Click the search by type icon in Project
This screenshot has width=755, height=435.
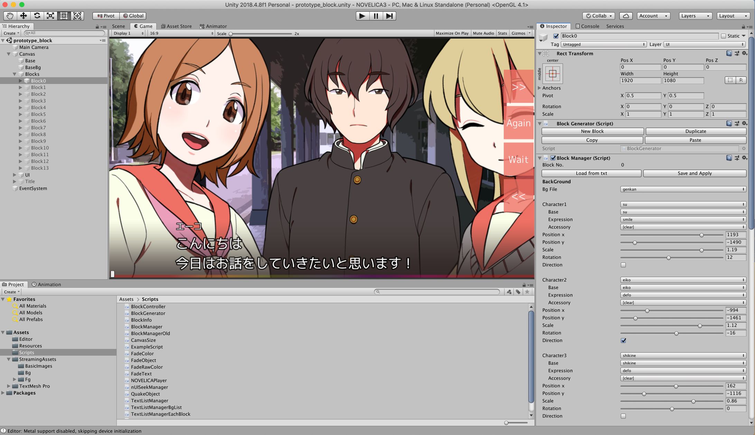click(x=509, y=292)
